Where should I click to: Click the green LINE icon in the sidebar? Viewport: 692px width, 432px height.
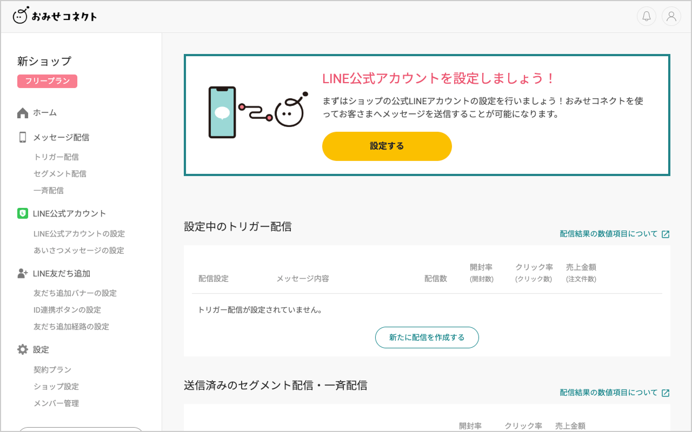click(23, 213)
